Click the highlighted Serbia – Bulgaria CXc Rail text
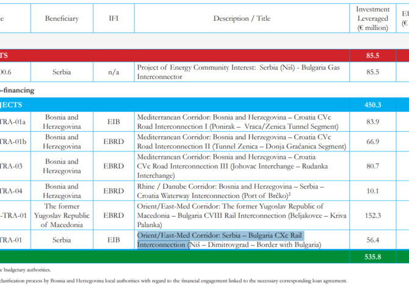 pos(220,240)
